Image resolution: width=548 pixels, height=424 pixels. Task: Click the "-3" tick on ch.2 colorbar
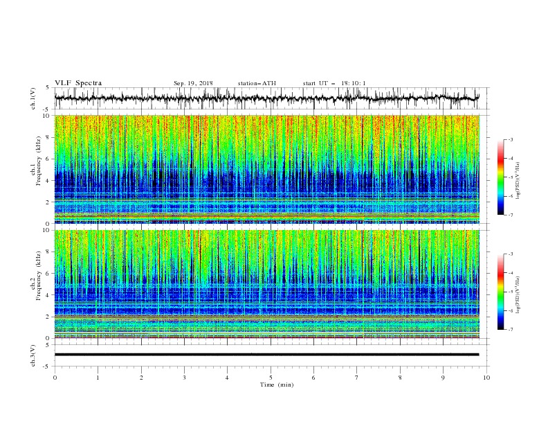click(x=510, y=254)
